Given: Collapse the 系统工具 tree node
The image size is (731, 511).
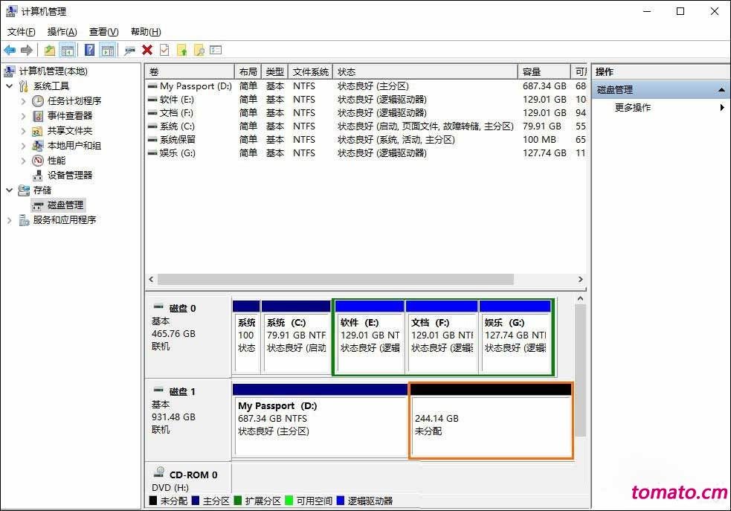Looking at the screenshot, I should pos(10,86).
